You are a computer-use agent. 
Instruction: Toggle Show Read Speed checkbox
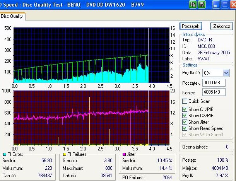pyautogui.click(x=185, y=128)
